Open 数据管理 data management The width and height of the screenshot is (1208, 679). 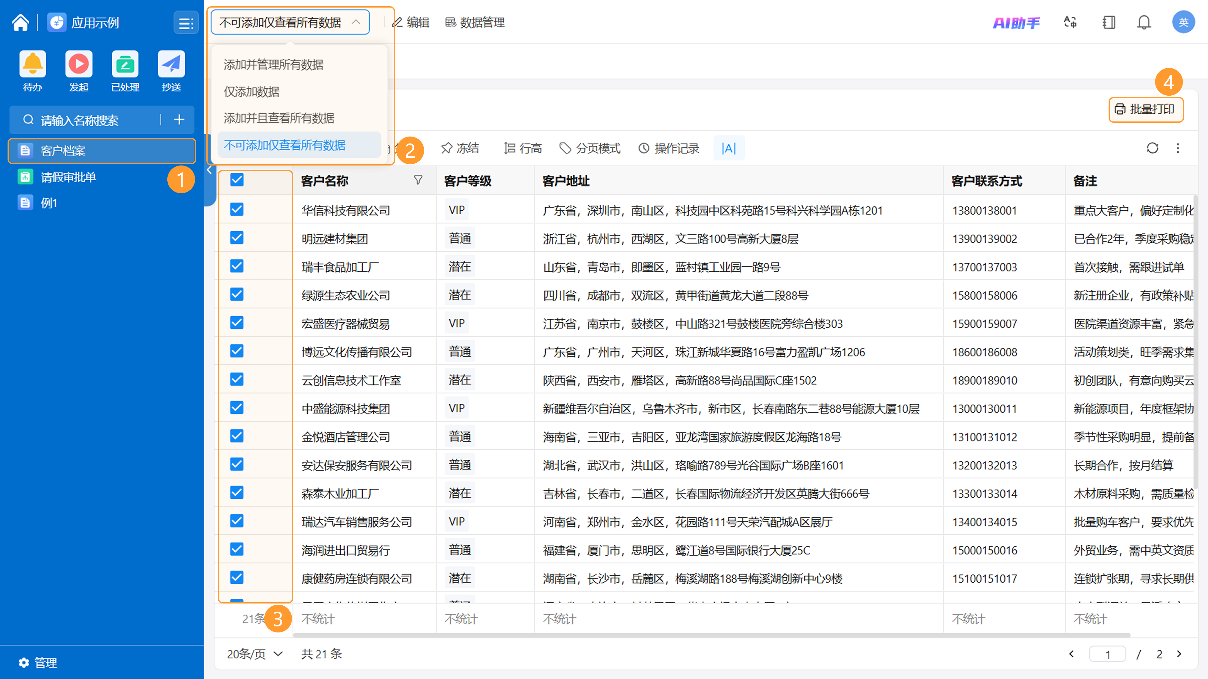[x=475, y=23]
